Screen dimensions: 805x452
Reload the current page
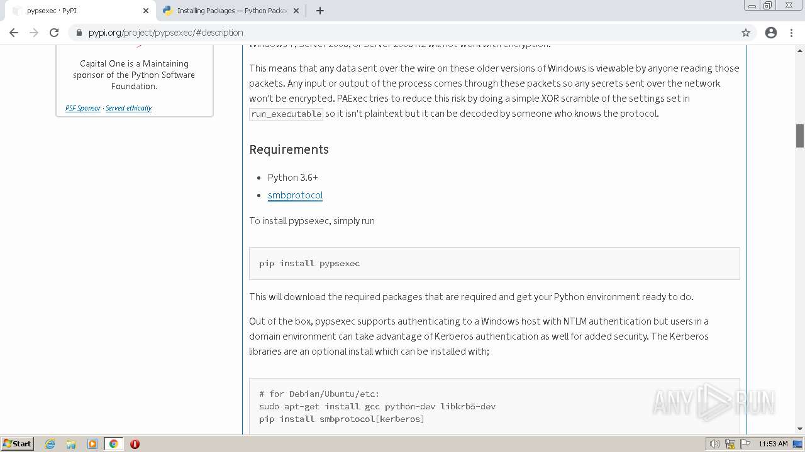(54, 33)
